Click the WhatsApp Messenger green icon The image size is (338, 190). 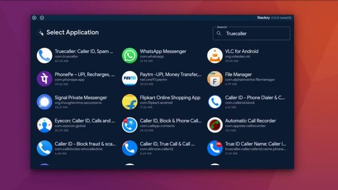(129, 55)
